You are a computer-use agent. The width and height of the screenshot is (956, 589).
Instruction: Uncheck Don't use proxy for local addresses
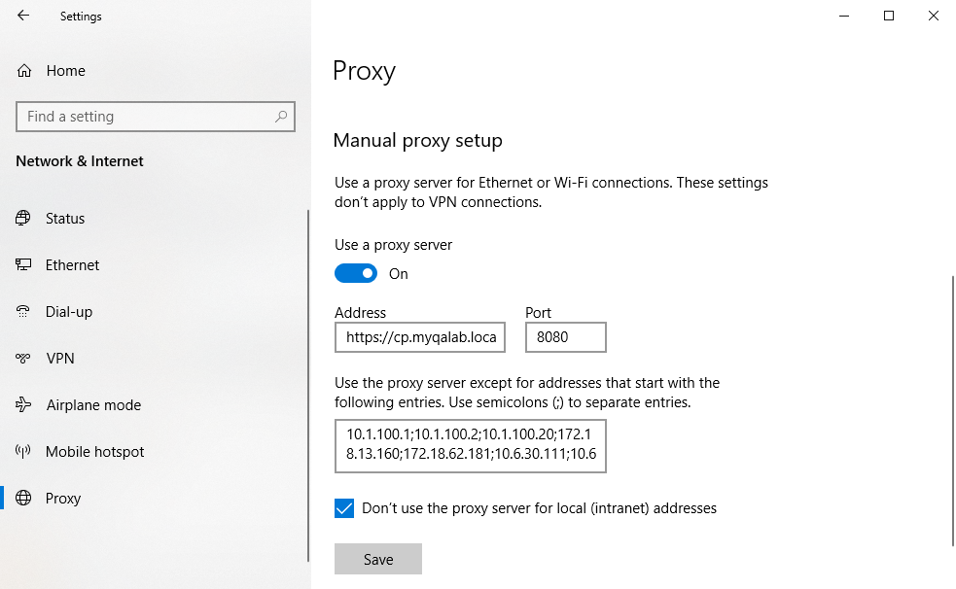coord(343,507)
